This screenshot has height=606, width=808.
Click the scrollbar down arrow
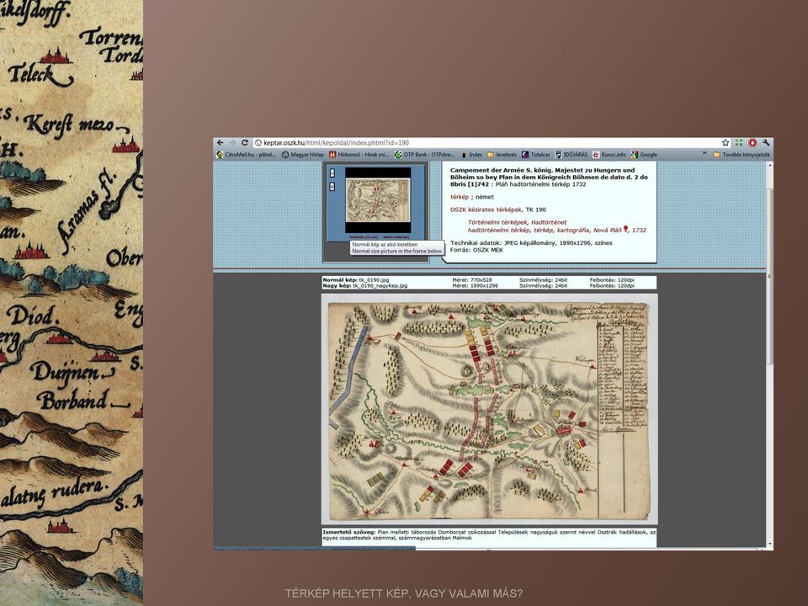(x=770, y=545)
